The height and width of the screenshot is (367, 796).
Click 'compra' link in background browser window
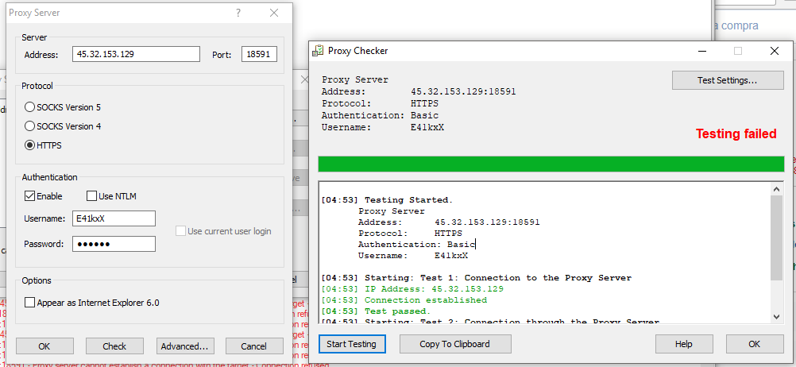point(740,25)
